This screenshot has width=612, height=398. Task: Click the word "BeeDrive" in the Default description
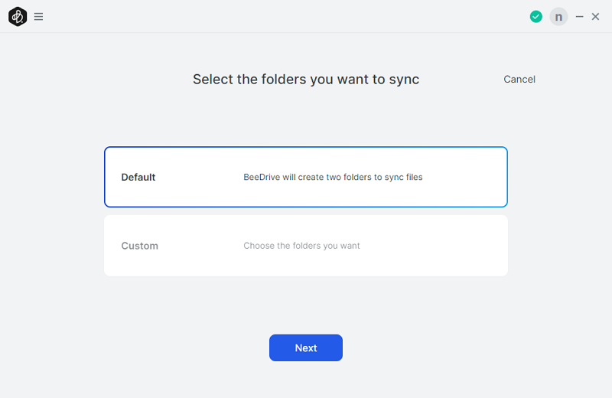[x=262, y=177]
